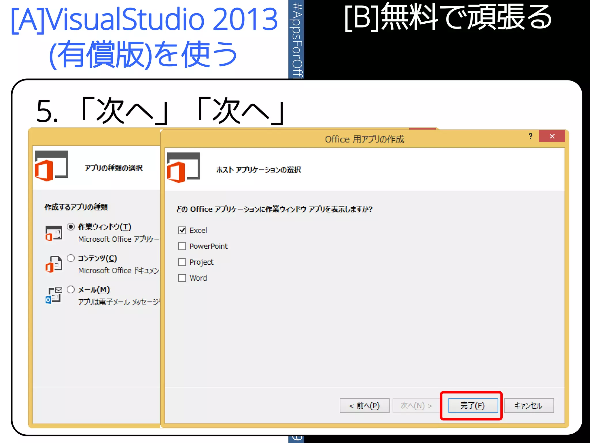Click the 作成するアプリの種類 label

coord(76,207)
